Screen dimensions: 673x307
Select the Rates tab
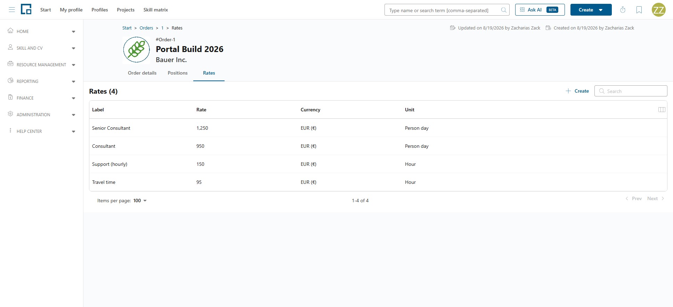point(209,73)
